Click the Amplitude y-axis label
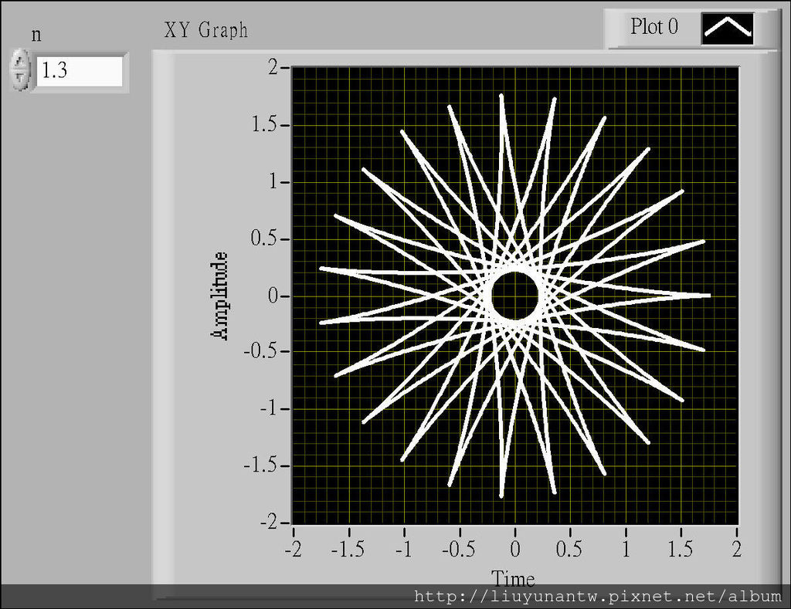Viewport: 791px width, 609px height. click(x=219, y=296)
